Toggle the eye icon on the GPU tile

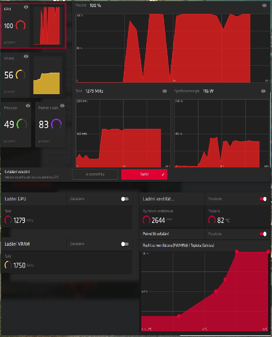[26, 7]
